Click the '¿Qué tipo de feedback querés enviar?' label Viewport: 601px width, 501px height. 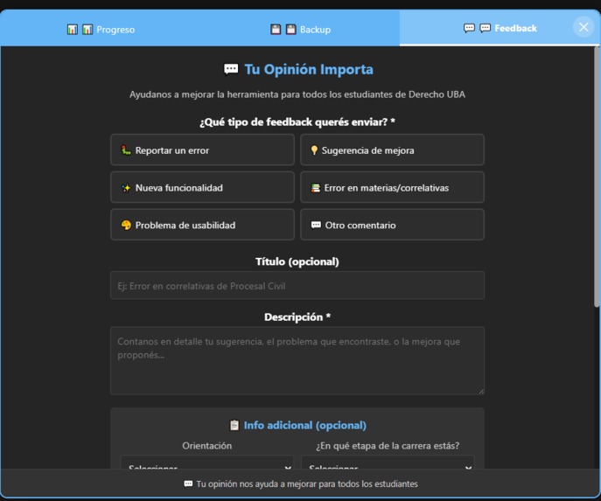(x=297, y=122)
